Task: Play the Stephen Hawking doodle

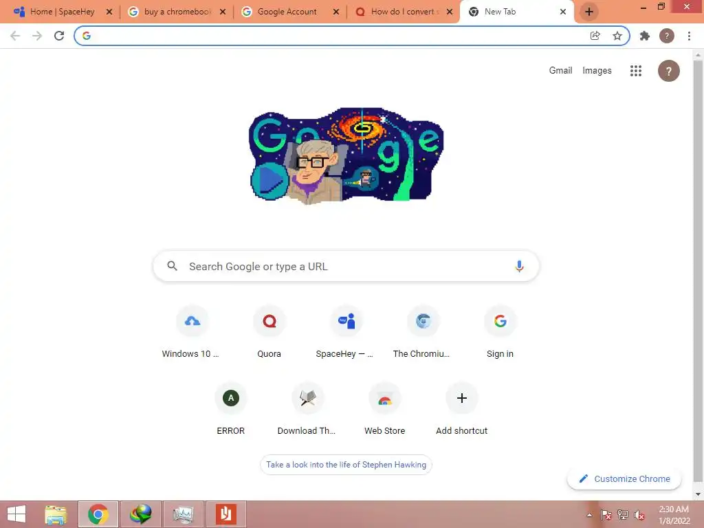Action: pos(269,181)
